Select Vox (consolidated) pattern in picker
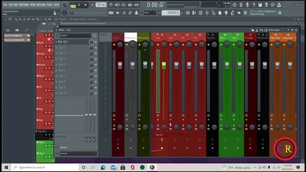The image size is (306, 172). click(17, 35)
